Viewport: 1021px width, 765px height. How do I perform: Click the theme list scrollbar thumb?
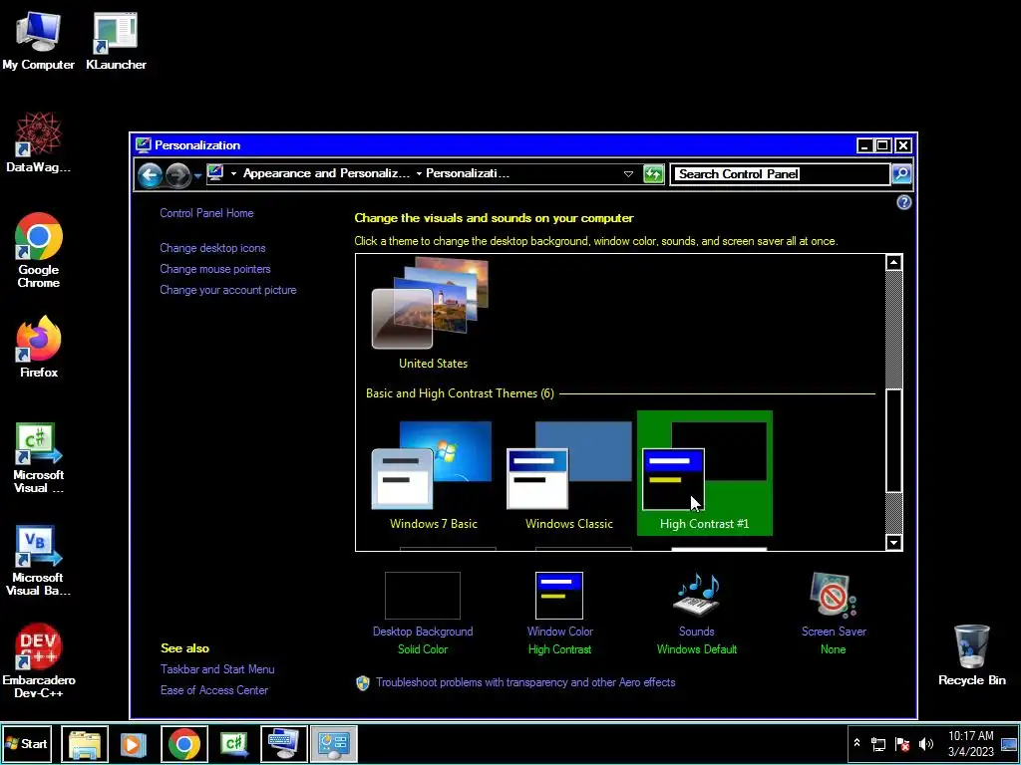[893, 441]
